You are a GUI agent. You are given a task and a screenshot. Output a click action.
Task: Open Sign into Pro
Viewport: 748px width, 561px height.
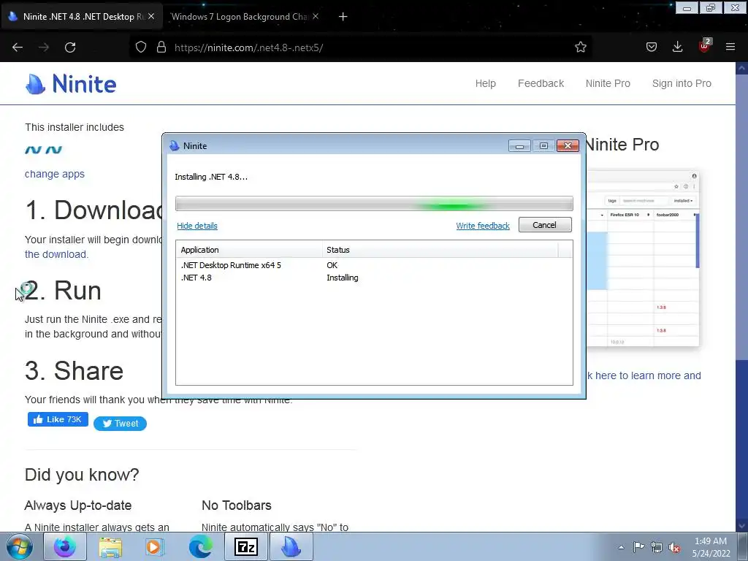point(682,83)
